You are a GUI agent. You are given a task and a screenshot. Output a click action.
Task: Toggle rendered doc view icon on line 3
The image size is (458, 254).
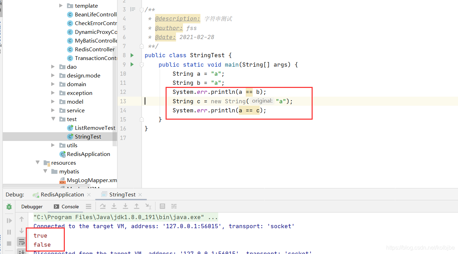coord(132,9)
